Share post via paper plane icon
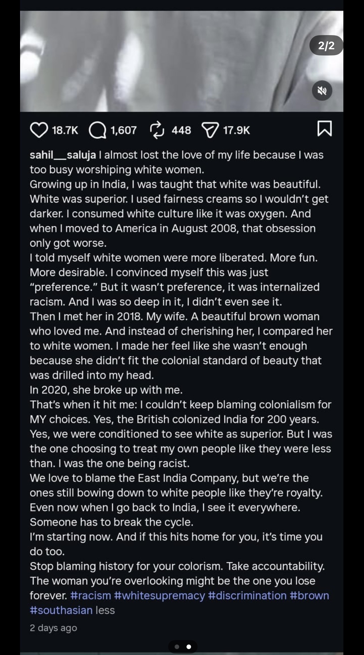Viewport: 364px width, 655px height. [x=210, y=130]
